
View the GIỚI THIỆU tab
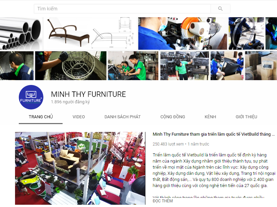[x=246, y=117]
